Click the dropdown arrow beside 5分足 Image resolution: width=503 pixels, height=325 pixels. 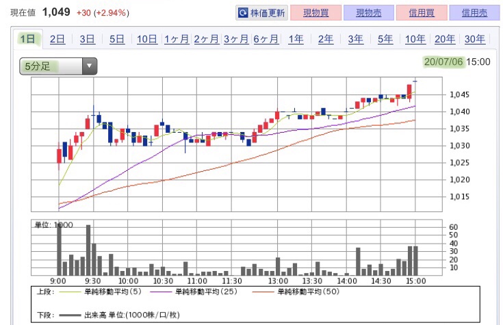(90, 66)
